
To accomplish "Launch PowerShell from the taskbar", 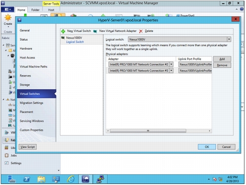I will pos(27,179).
